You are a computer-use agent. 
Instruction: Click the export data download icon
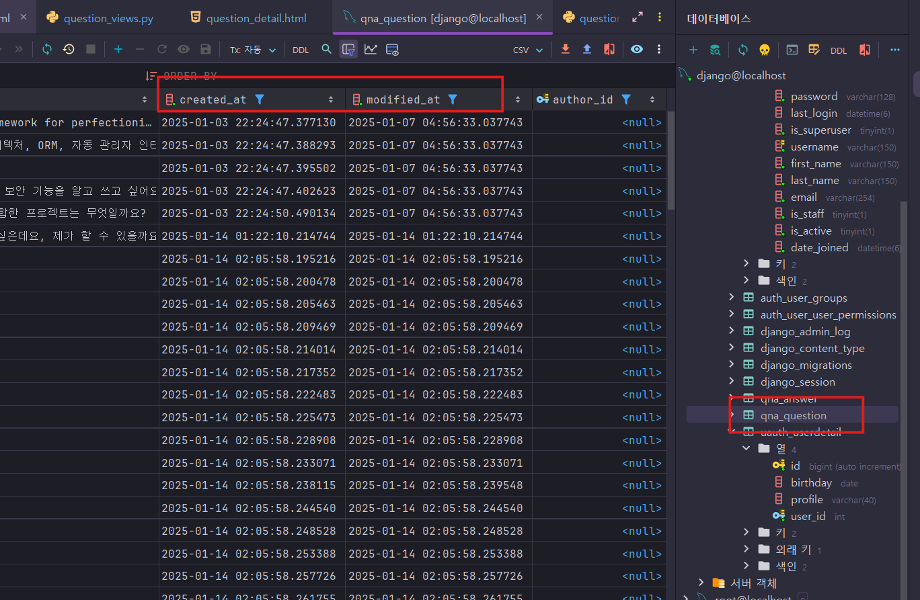point(565,49)
